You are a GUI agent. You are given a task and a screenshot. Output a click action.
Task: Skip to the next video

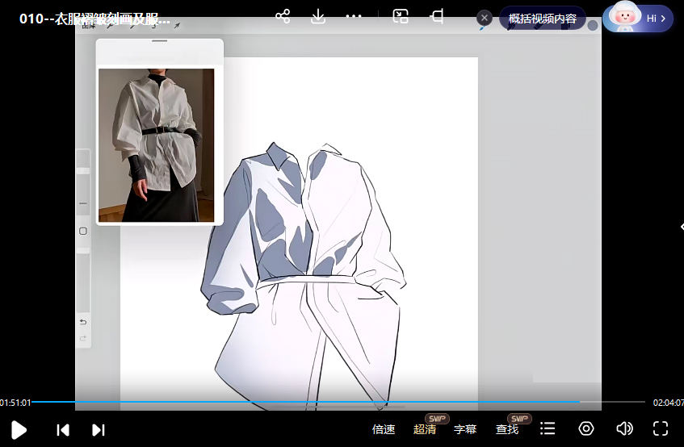tap(99, 430)
